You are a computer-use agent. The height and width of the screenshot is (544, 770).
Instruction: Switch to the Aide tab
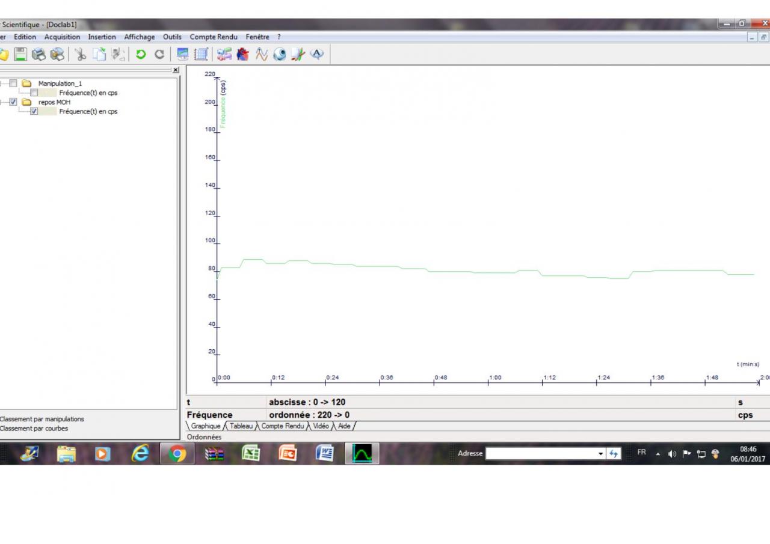[344, 426]
